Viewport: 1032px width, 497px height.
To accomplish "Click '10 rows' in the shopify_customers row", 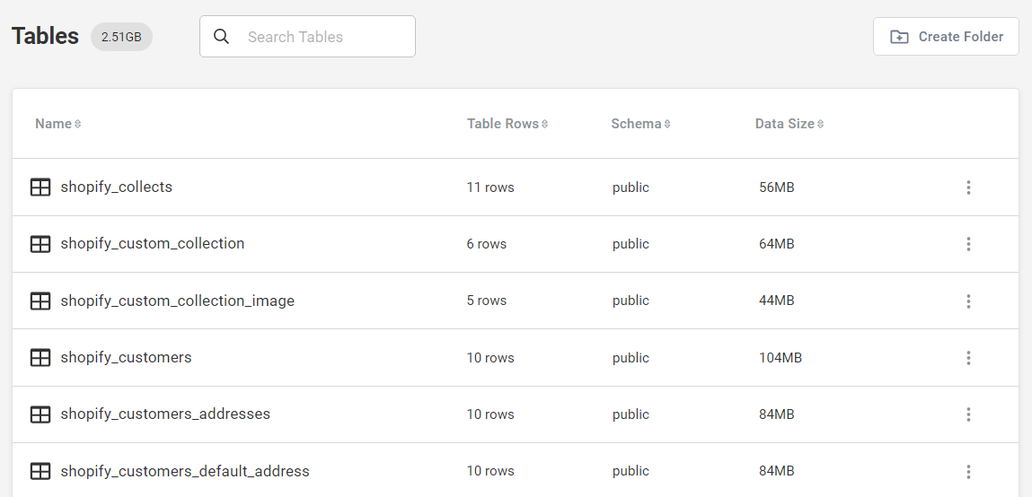I will click(490, 358).
